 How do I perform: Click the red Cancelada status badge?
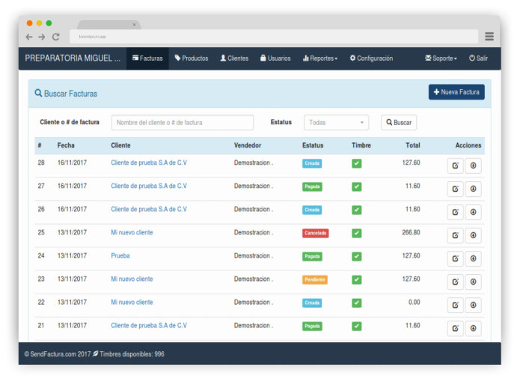[x=315, y=233]
